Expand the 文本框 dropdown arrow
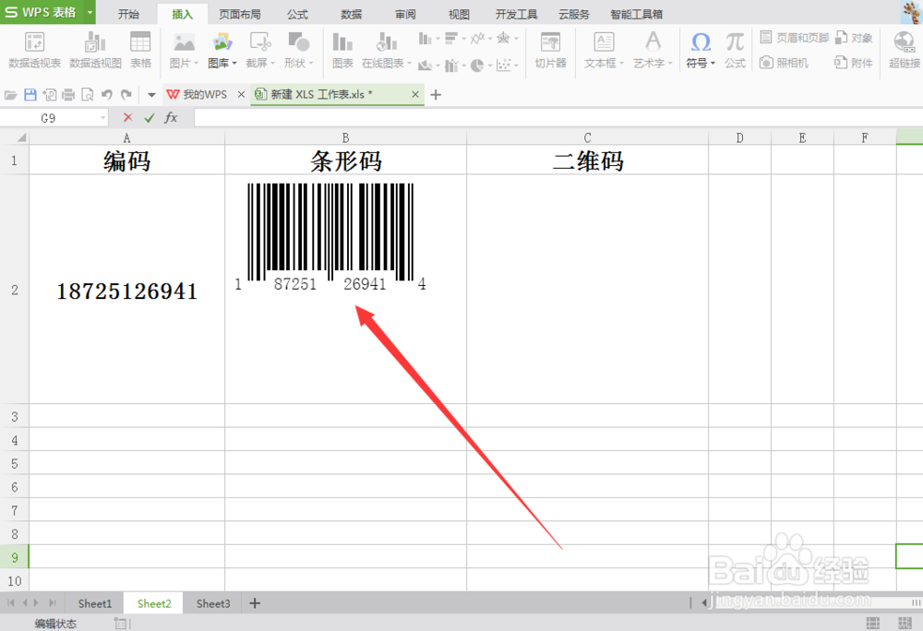Viewport: 923px width, 631px height. (621, 63)
